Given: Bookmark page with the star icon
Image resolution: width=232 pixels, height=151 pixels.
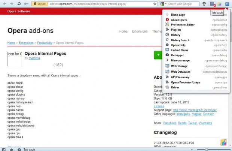Looking at the screenshot, I should coord(155,4).
